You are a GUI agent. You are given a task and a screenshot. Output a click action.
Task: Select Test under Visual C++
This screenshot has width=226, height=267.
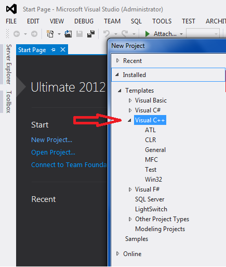coord(151,170)
